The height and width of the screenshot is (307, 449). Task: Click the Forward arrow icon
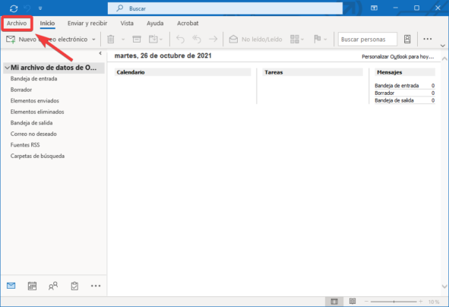click(213, 39)
